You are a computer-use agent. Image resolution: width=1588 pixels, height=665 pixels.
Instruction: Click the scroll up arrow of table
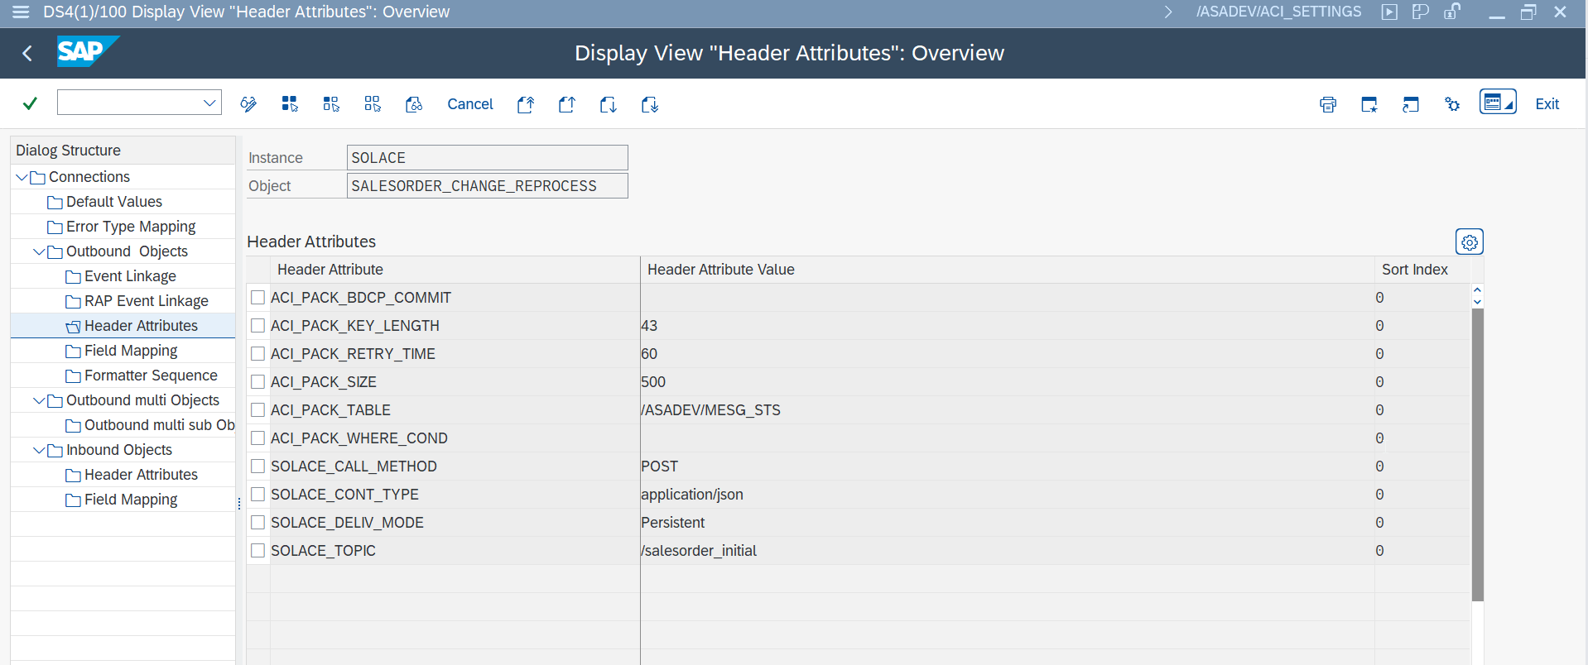coord(1477,289)
